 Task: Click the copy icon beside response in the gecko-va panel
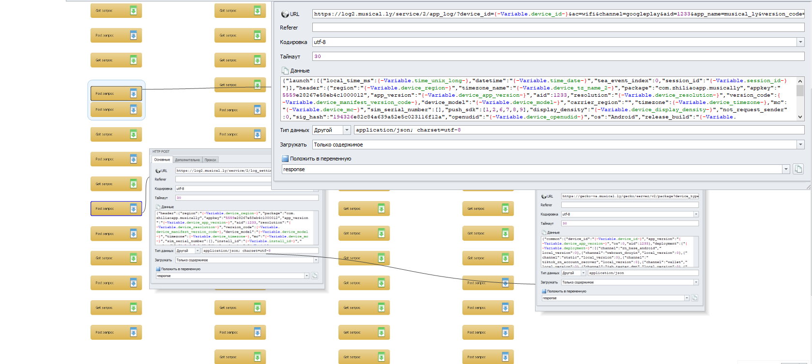tap(694, 298)
